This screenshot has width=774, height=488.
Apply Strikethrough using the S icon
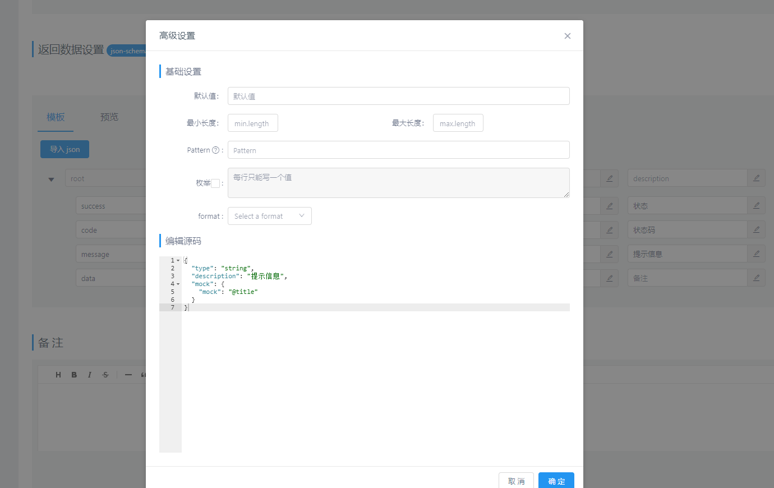point(105,374)
